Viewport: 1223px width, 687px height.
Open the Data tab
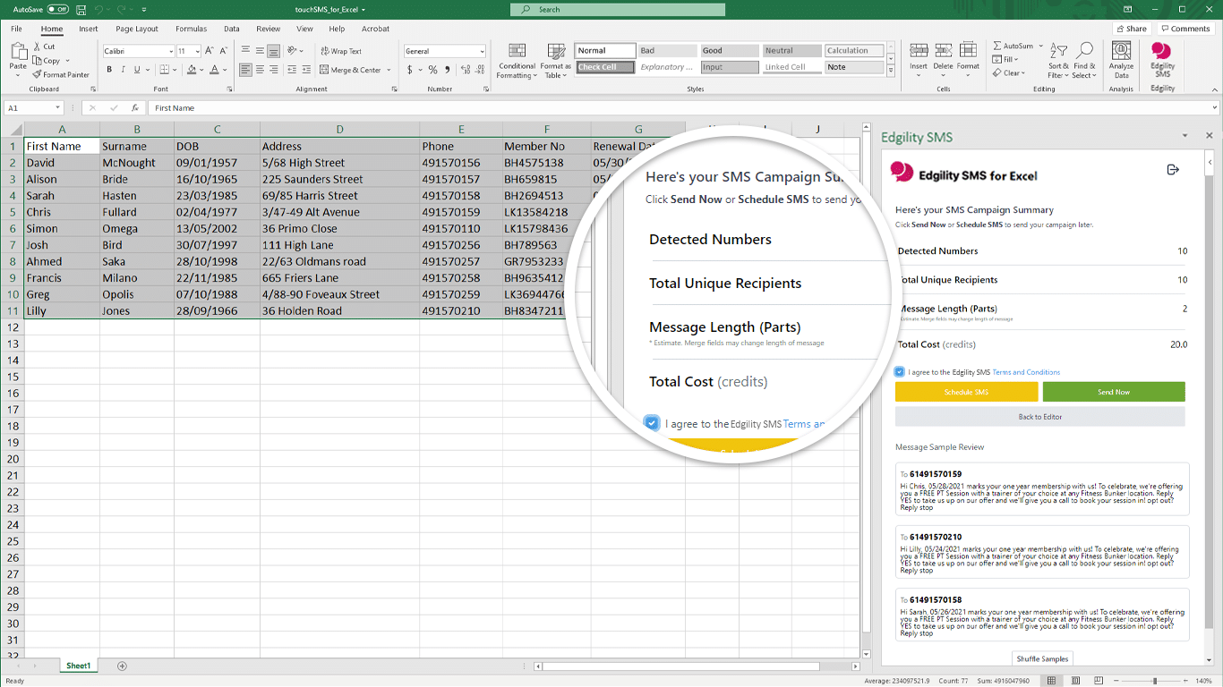point(231,29)
